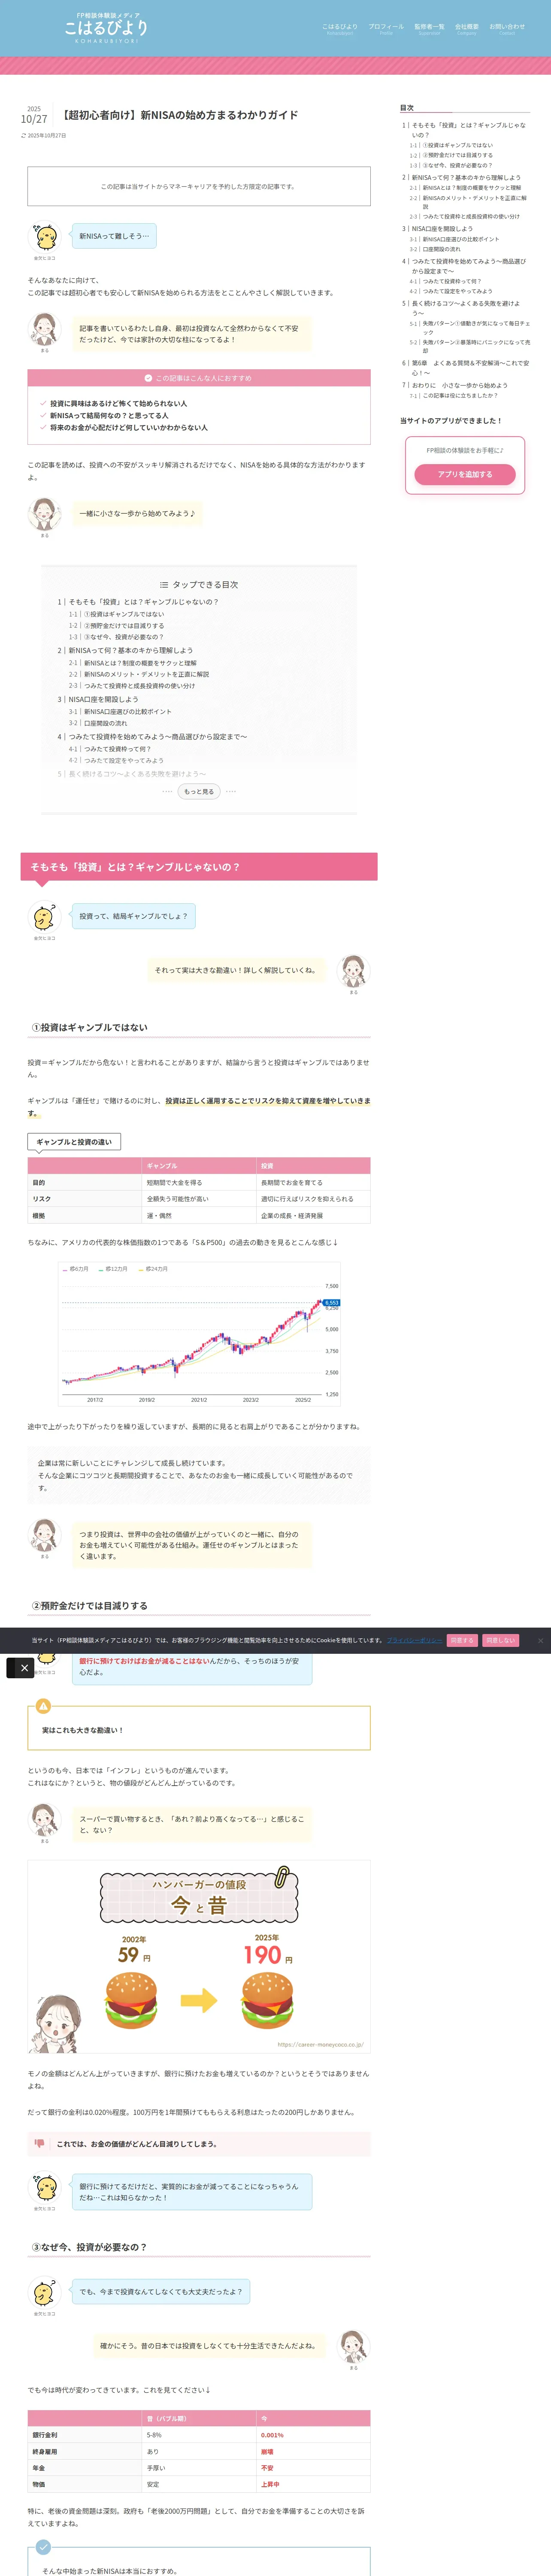The height and width of the screenshot is (2576, 551).
Task: Click the chick avatar beside 新NISAって難しそう
Action: coord(44,237)
